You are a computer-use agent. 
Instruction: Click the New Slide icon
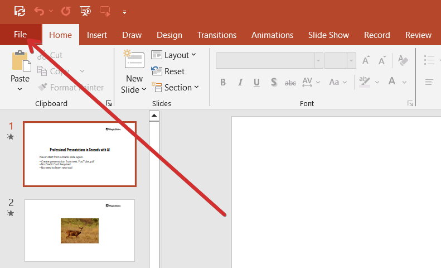tap(134, 60)
